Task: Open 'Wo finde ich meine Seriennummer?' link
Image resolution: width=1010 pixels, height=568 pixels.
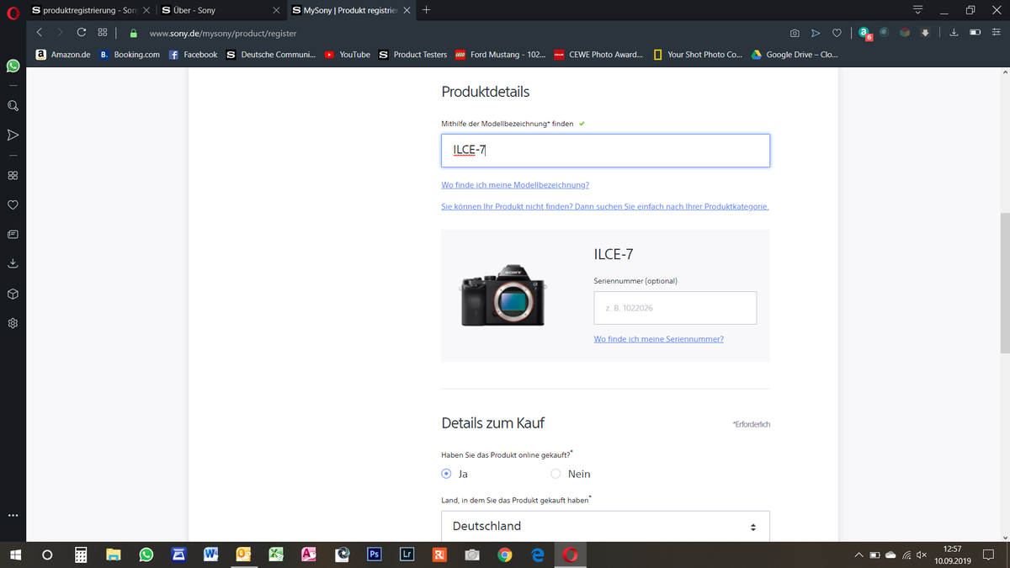Action: (x=657, y=338)
